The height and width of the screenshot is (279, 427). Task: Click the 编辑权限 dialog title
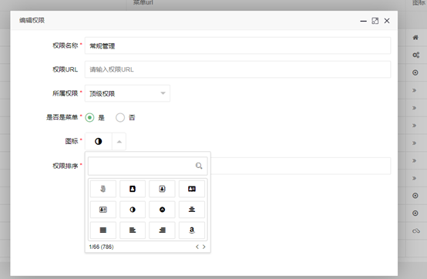(32, 20)
